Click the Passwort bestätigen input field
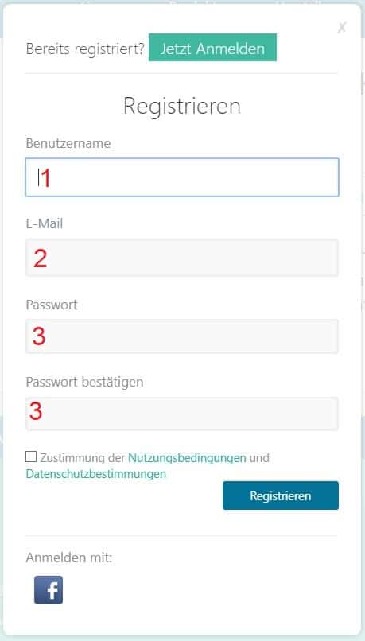Viewport: 365px width, 641px height. click(182, 414)
